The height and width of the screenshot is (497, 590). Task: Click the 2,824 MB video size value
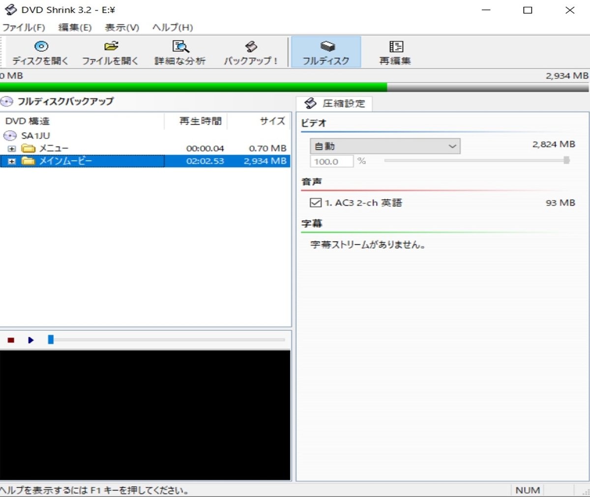tap(554, 145)
